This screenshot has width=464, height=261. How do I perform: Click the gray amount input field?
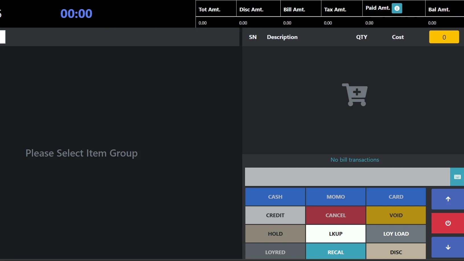pyautogui.click(x=347, y=176)
